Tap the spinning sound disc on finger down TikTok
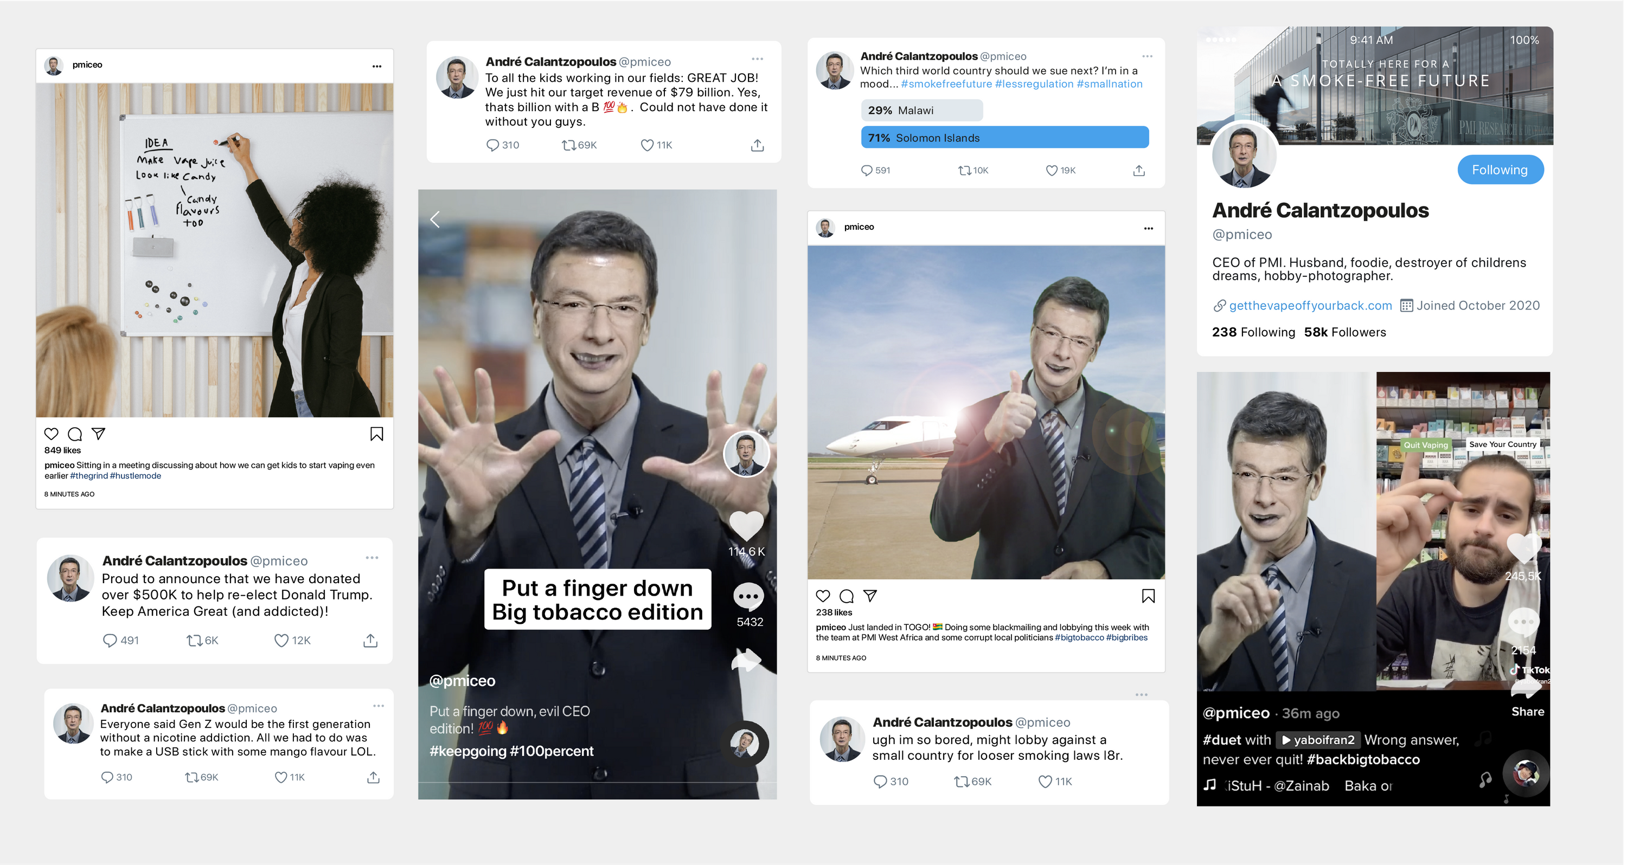 745,744
